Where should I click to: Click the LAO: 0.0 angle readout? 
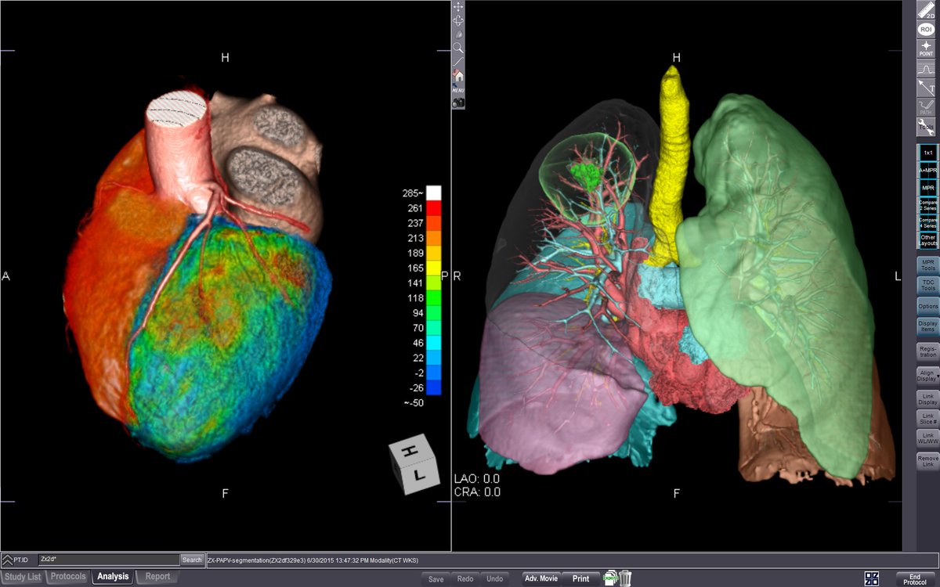[x=477, y=478]
